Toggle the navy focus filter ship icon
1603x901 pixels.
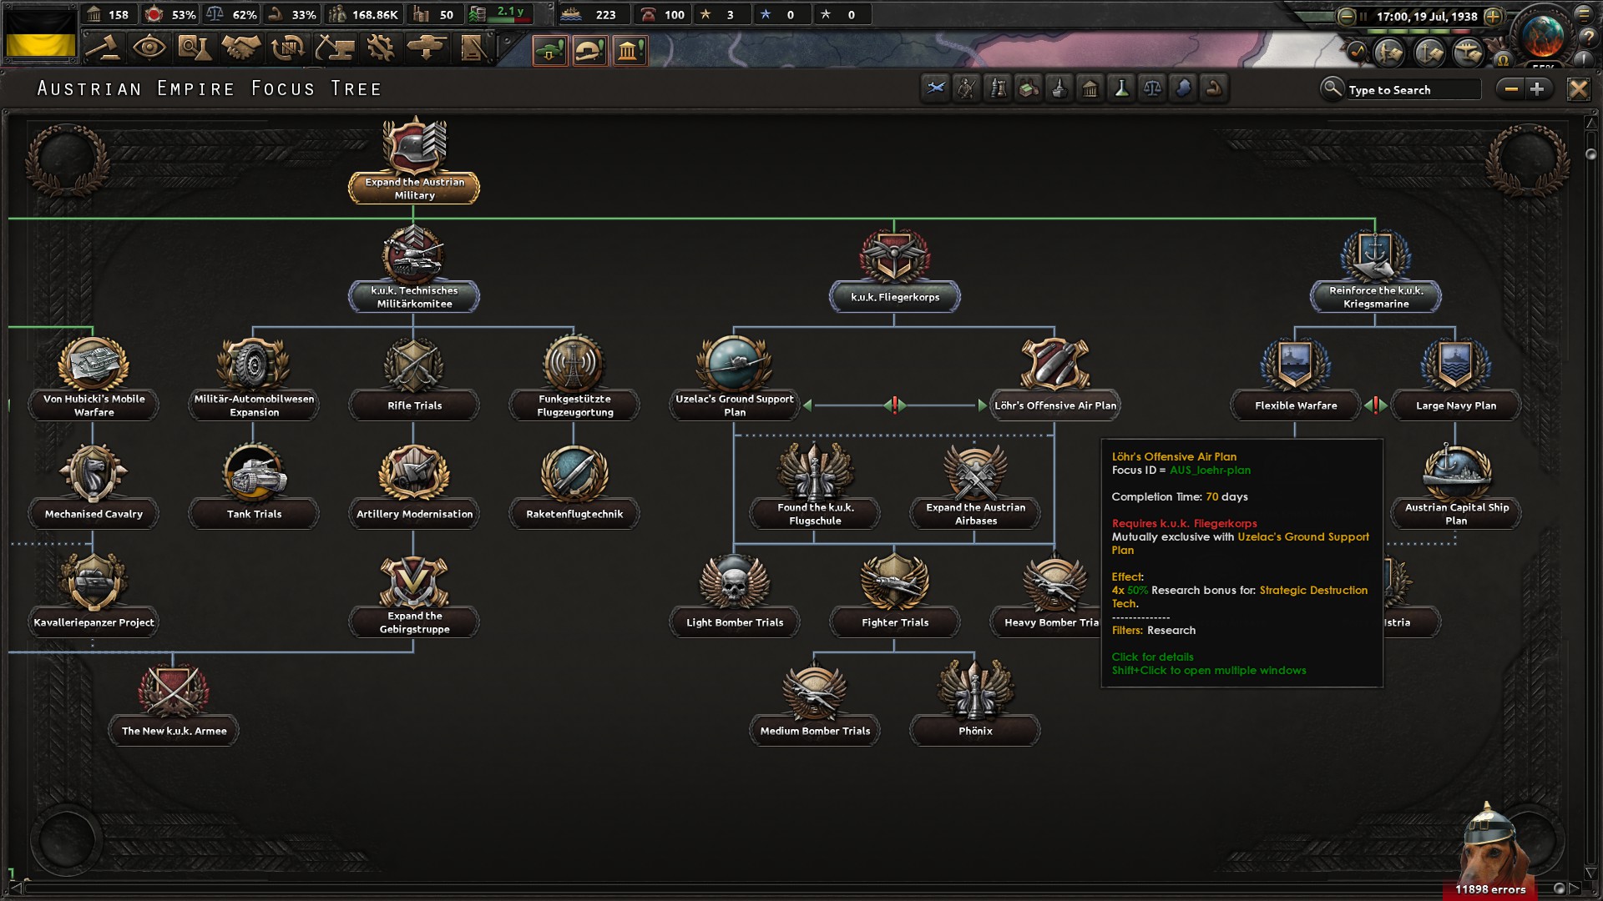click(x=1059, y=88)
